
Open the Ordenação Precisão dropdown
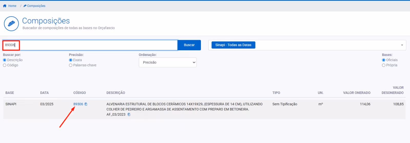click(x=168, y=62)
